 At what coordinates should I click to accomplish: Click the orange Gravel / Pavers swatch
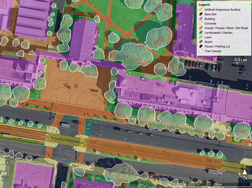[x=201, y=28]
